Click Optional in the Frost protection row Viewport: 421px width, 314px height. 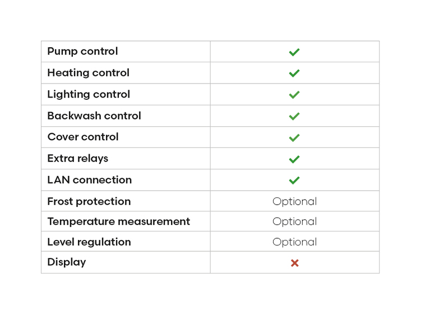(294, 201)
